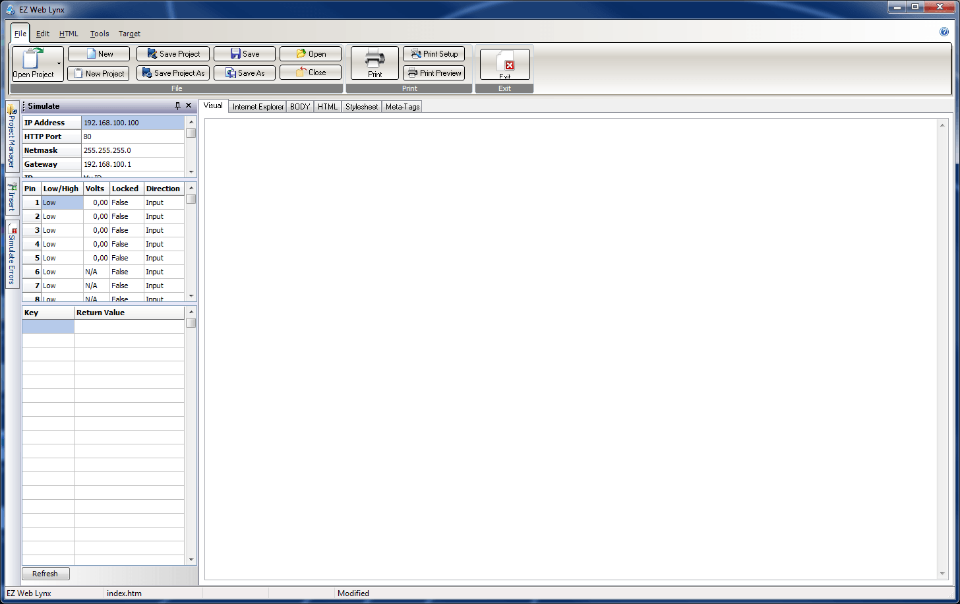Viewport: 960px width, 604px height.
Task: Click the Print printer icon
Action: click(375, 59)
